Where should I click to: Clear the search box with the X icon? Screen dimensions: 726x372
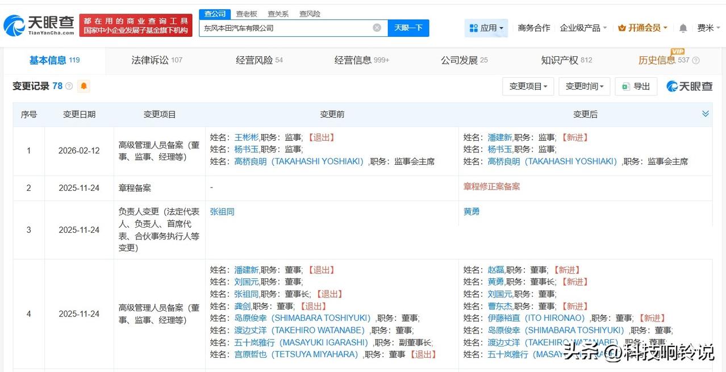coord(377,28)
